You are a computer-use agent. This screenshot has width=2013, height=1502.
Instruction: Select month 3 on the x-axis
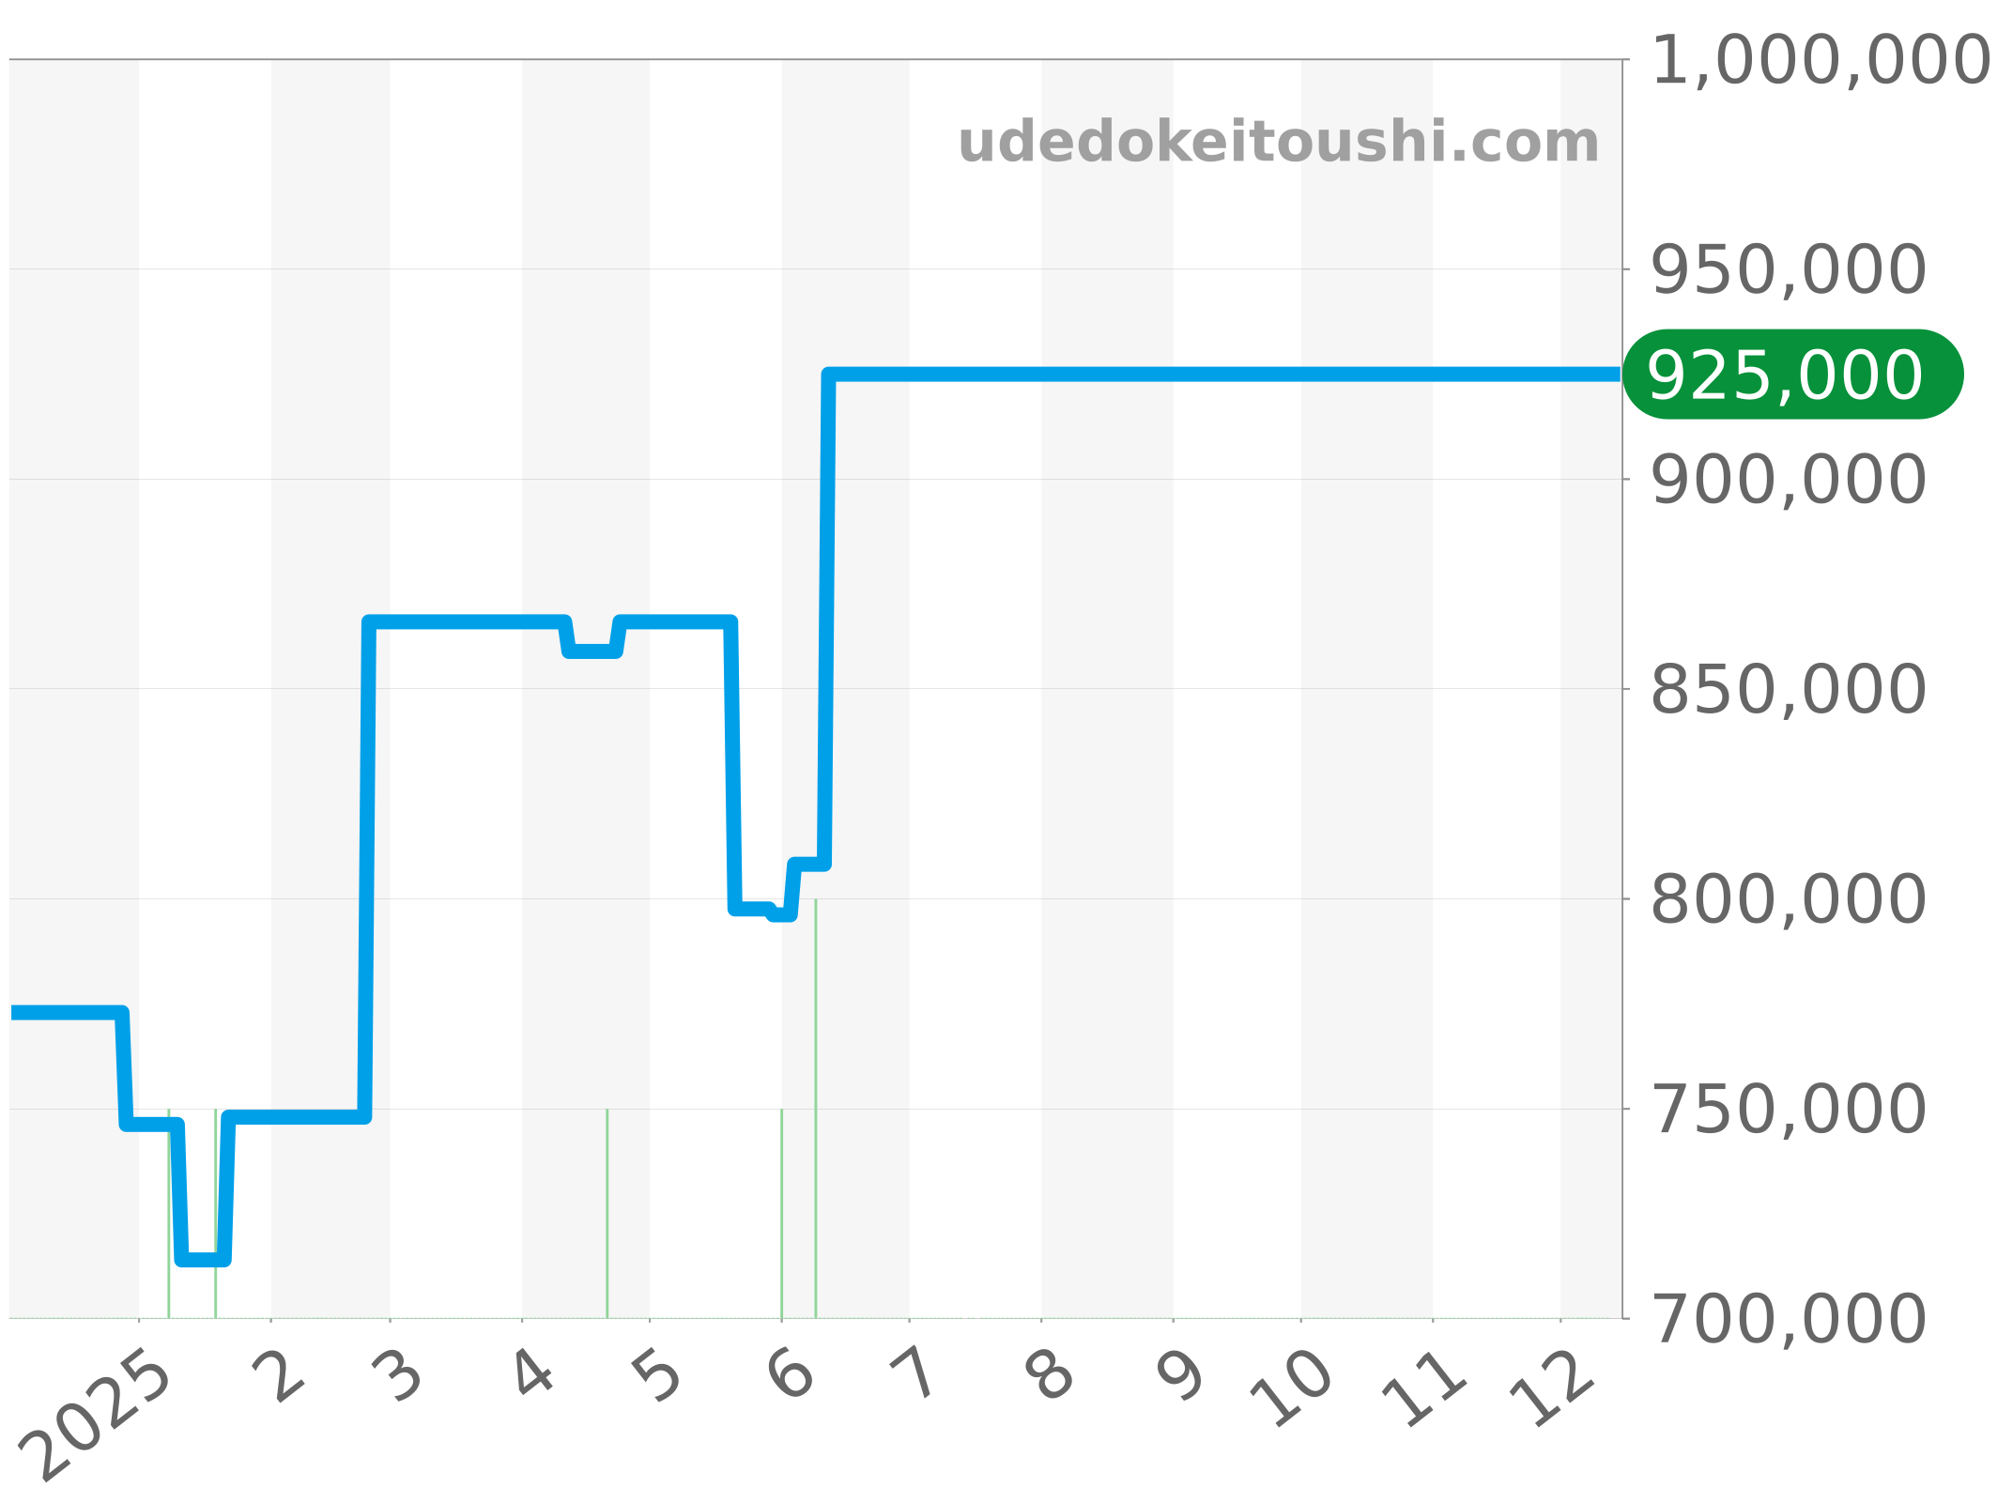point(397,1377)
